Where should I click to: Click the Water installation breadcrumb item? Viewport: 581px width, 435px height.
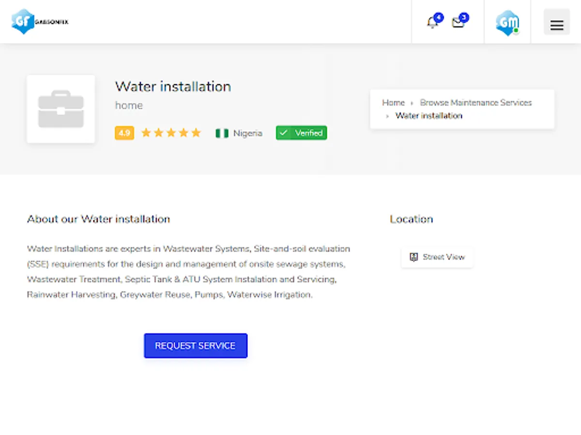[x=429, y=116]
